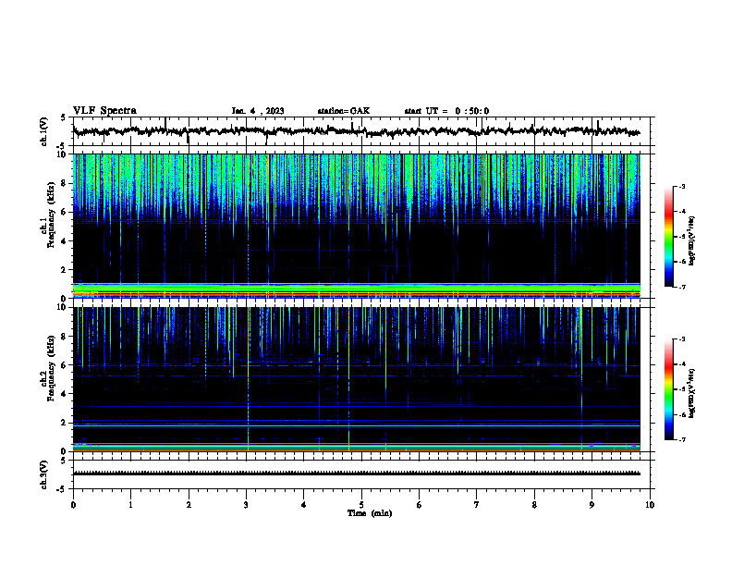Select the 0 minute tick label on time axis
Image resolution: width=732 pixels, height=566 pixels.
tap(73, 505)
